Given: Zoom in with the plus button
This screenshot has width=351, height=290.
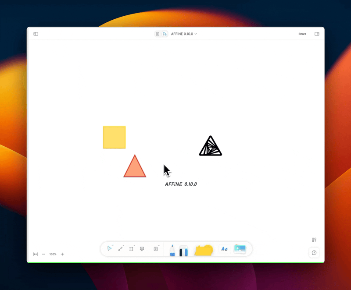Looking at the screenshot, I should 62,254.
